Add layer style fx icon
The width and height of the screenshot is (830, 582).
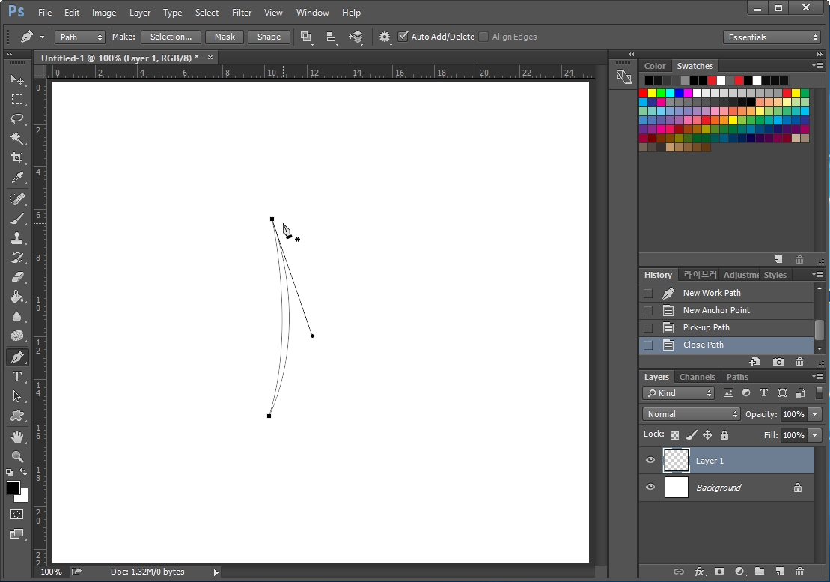[700, 572]
